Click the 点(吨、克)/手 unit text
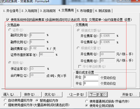This screenshot has height=109, width=140. pos(56,76)
